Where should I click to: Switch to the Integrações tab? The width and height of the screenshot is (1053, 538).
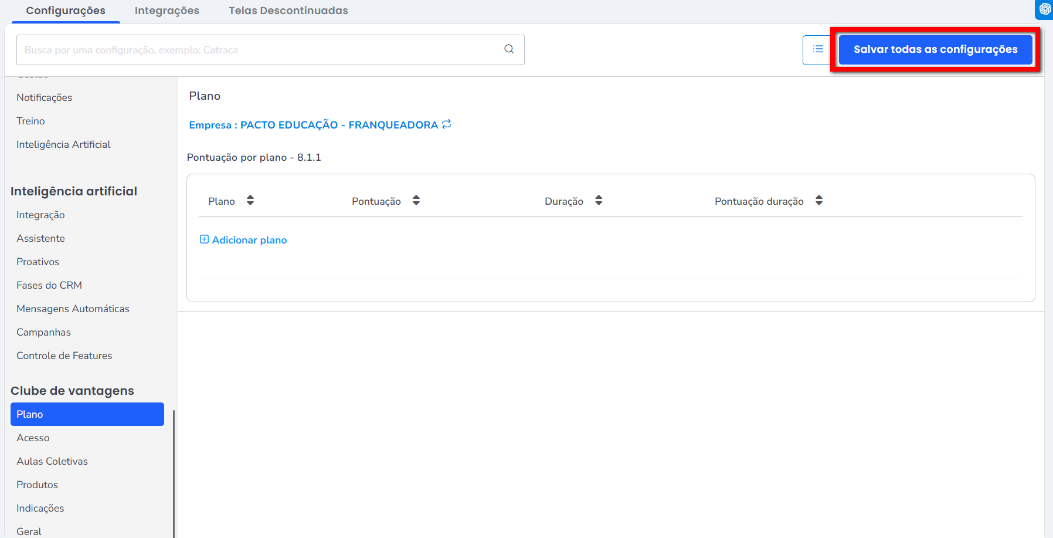point(167,11)
